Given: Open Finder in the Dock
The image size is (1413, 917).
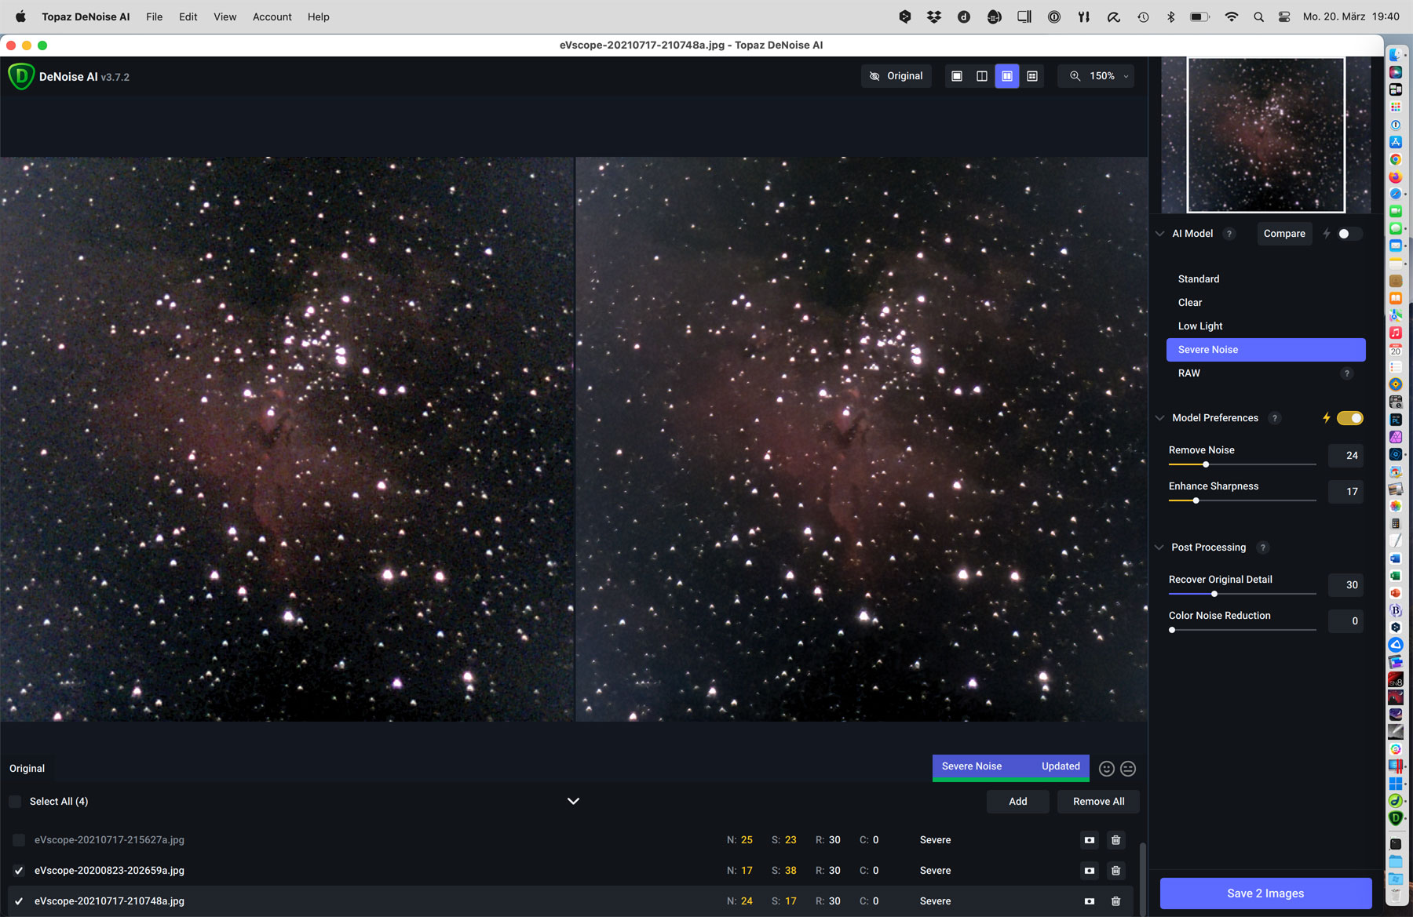Looking at the screenshot, I should [x=1396, y=55].
